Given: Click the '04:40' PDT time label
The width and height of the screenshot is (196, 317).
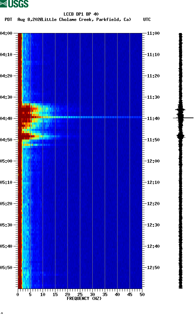Looking at the screenshot, I should pos(6,119).
